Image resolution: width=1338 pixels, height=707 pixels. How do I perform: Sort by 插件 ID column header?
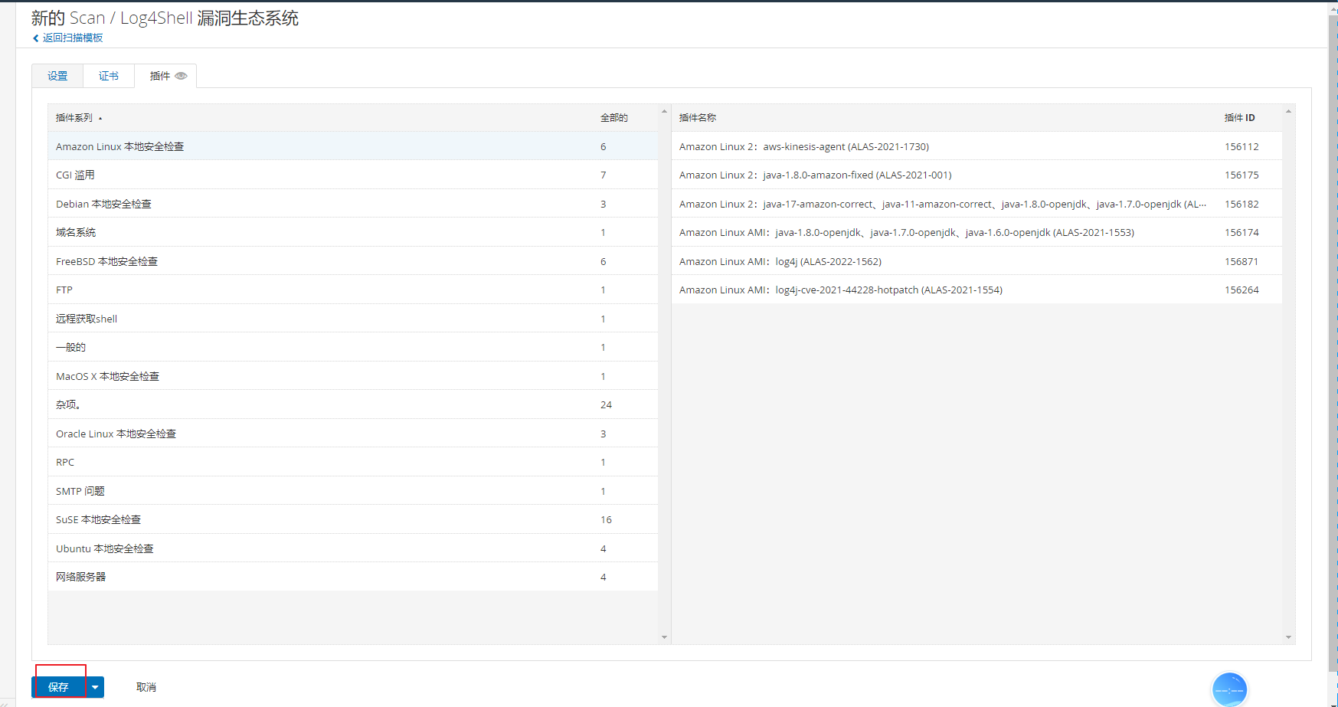tap(1239, 118)
